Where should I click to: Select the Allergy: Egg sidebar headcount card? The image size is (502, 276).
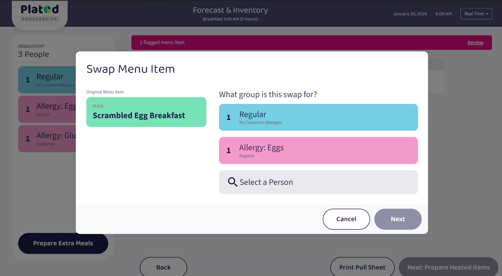[x=47, y=109]
